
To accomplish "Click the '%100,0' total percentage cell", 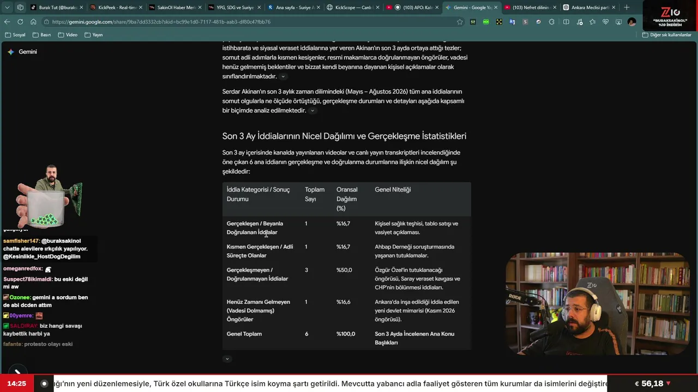I will 346,334.
